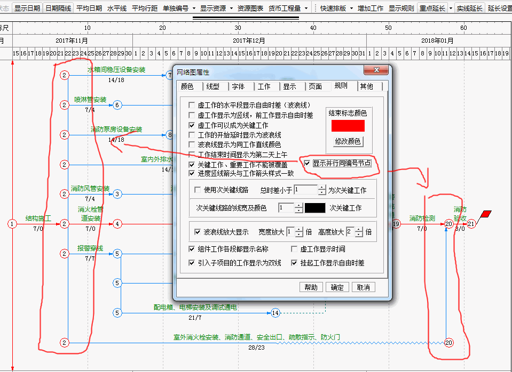Switch to 颜色 tab
The image size is (512, 372).
tap(187, 86)
